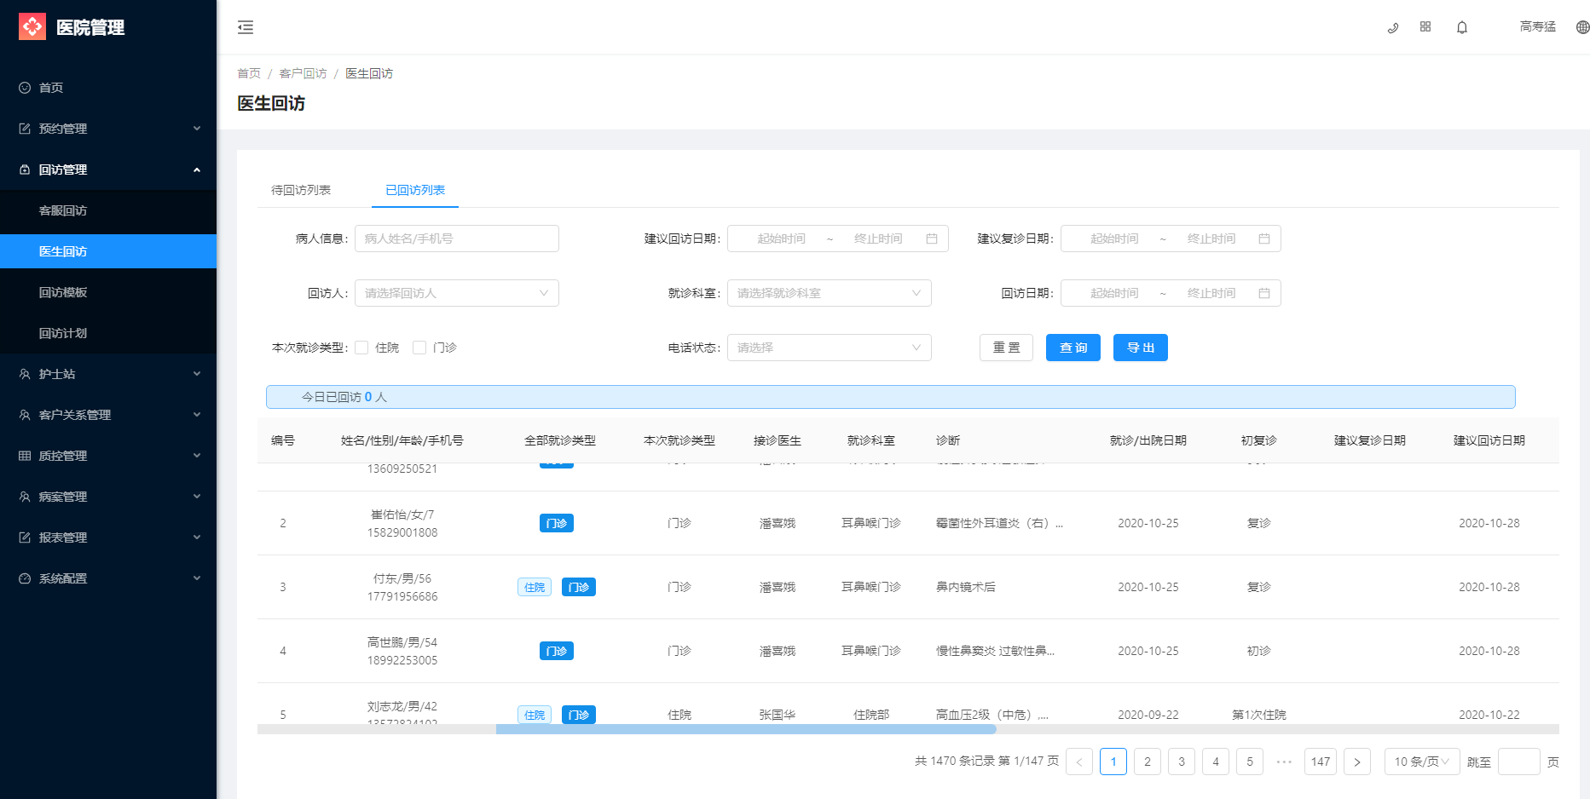Click the horizontal table scrollbar
1590x799 pixels.
tap(746, 729)
